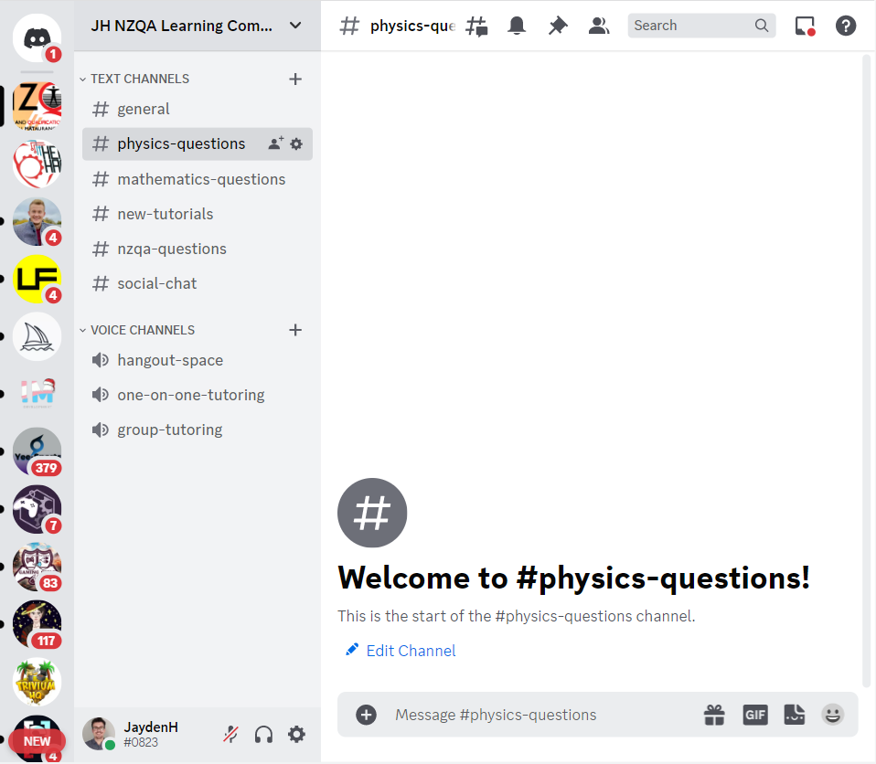The image size is (876, 764).
Task: Open the emoji picker
Action: coord(832,715)
